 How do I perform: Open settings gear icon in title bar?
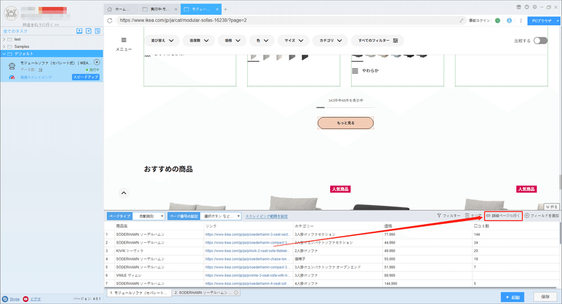tap(535, 7)
